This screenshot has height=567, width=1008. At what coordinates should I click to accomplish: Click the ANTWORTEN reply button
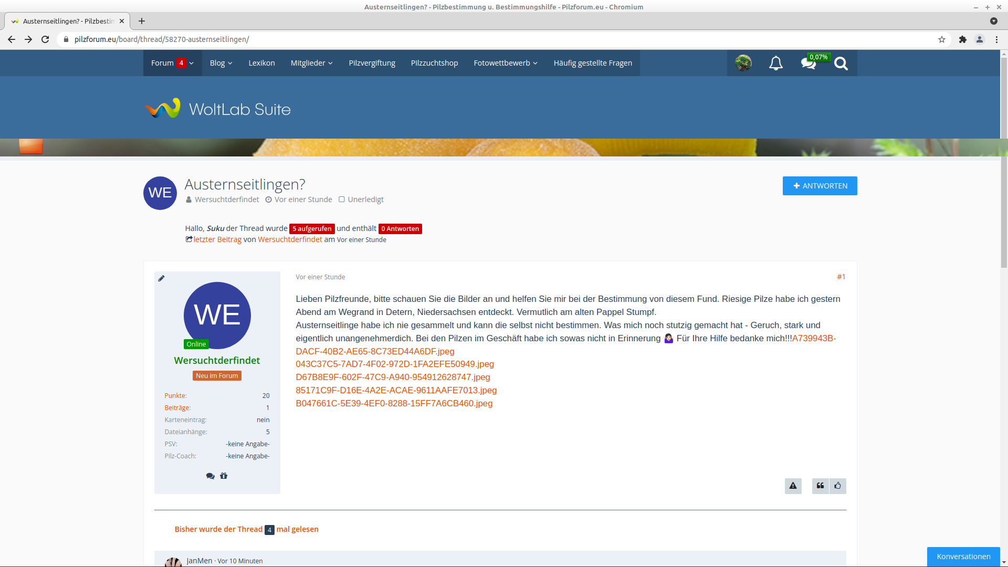pyautogui.click(x=820, y=186)
